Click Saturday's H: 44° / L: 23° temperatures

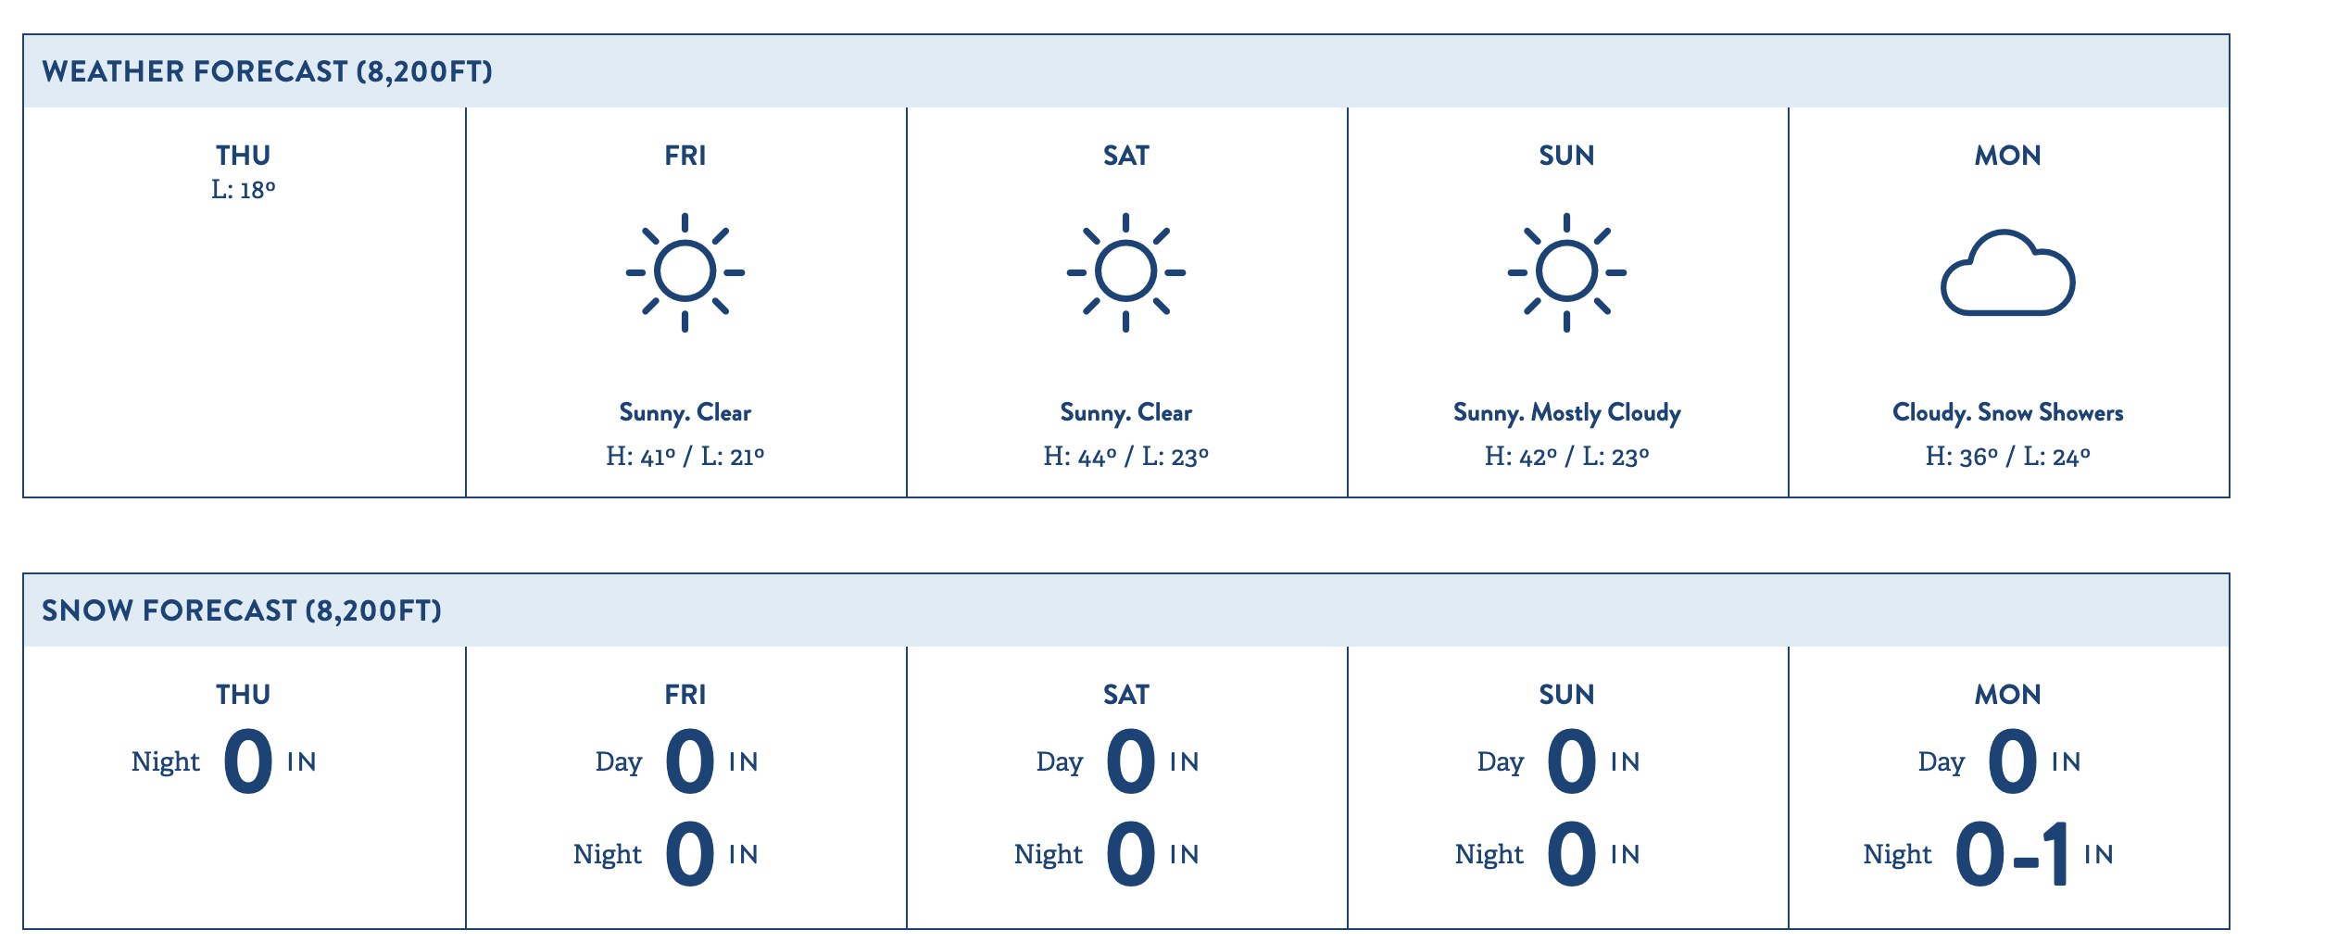coord(1125,457)
